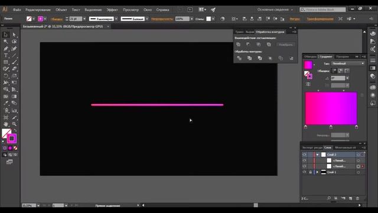Click the gradient fill swatch in Gradient panel
Image resolution: width=378 pixels, height=213 pixels.
[x=308, y=64]
